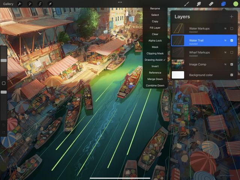The width and height of the screenshot is (240, 180).
Task: Add a Mask to the layer
Action: tap(155, 47)
